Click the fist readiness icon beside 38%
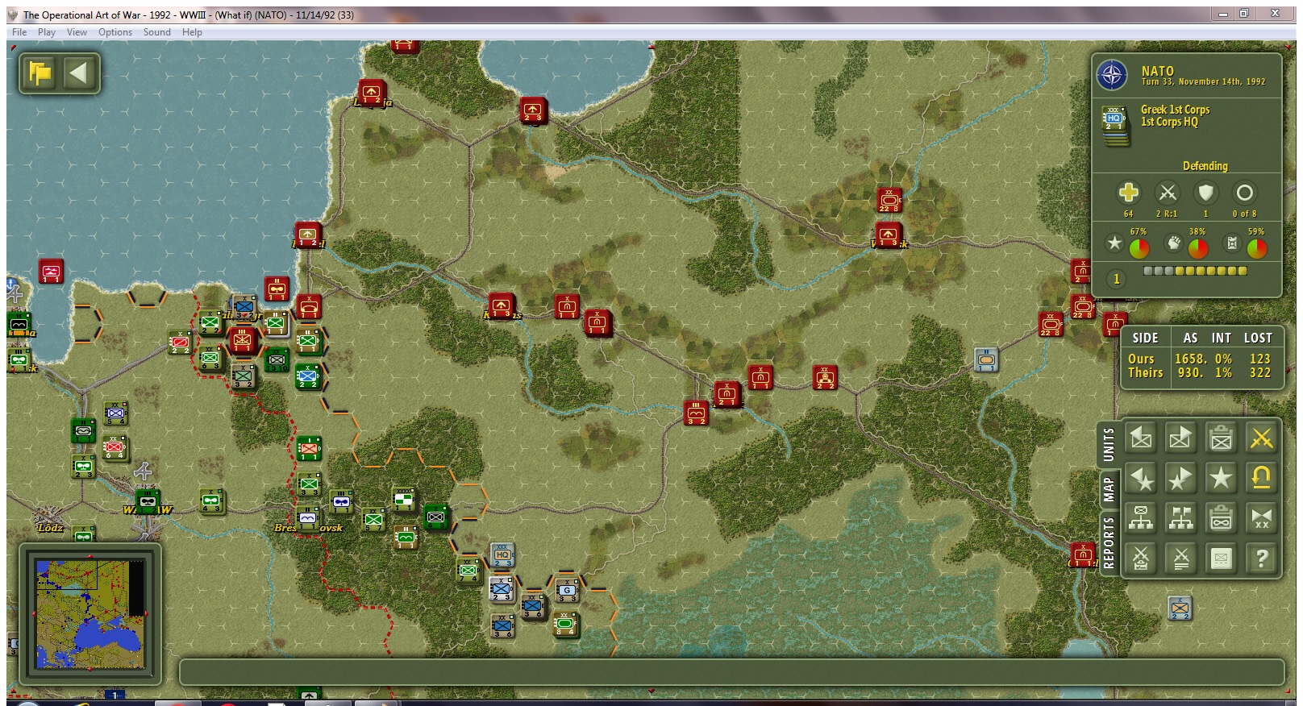Viewport: 1303px width, 706px height. [x=1174, y=243]
